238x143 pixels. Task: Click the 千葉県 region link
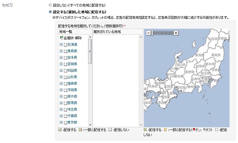tap(72, 116)
